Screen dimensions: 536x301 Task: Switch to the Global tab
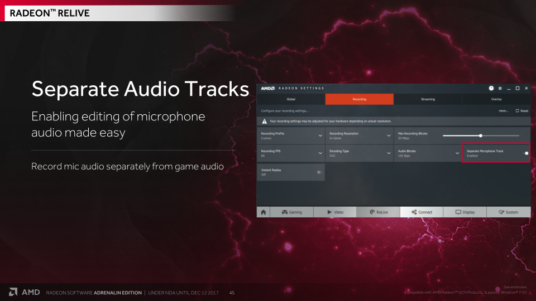tap(291, 99)
